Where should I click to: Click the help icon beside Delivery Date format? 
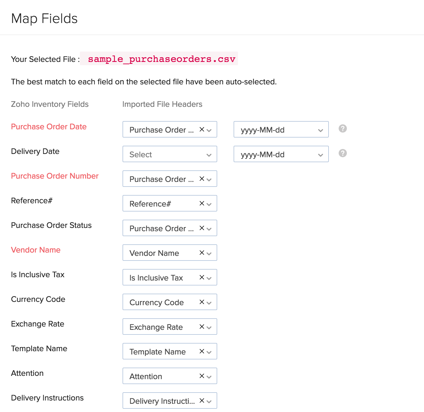342,153
